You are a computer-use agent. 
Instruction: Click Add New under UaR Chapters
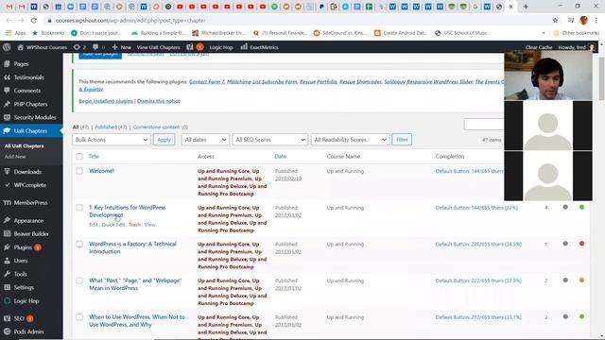tap(15, 157)
